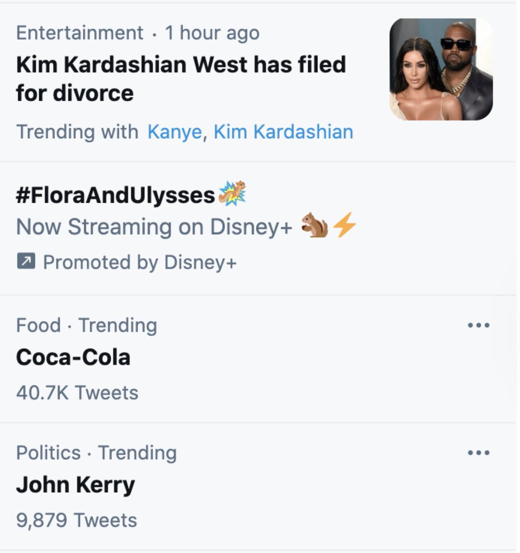This screenshot has width=520, height=553.
Task: Open the Kim Kardashian trending link
Action: 283,132
